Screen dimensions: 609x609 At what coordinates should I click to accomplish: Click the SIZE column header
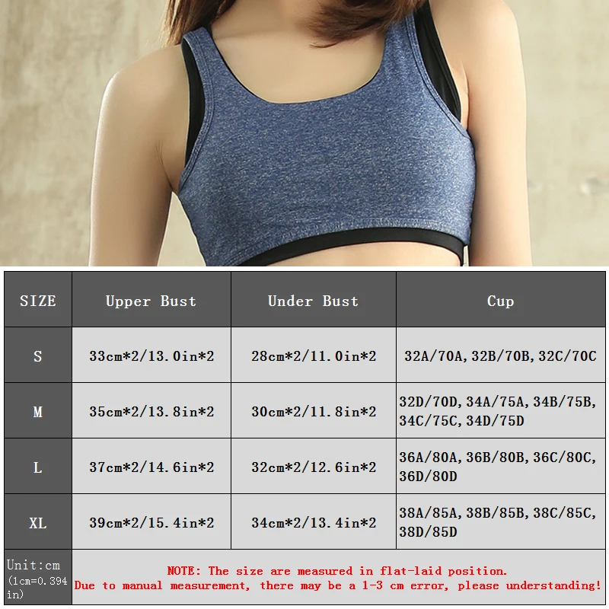[38, 299]
